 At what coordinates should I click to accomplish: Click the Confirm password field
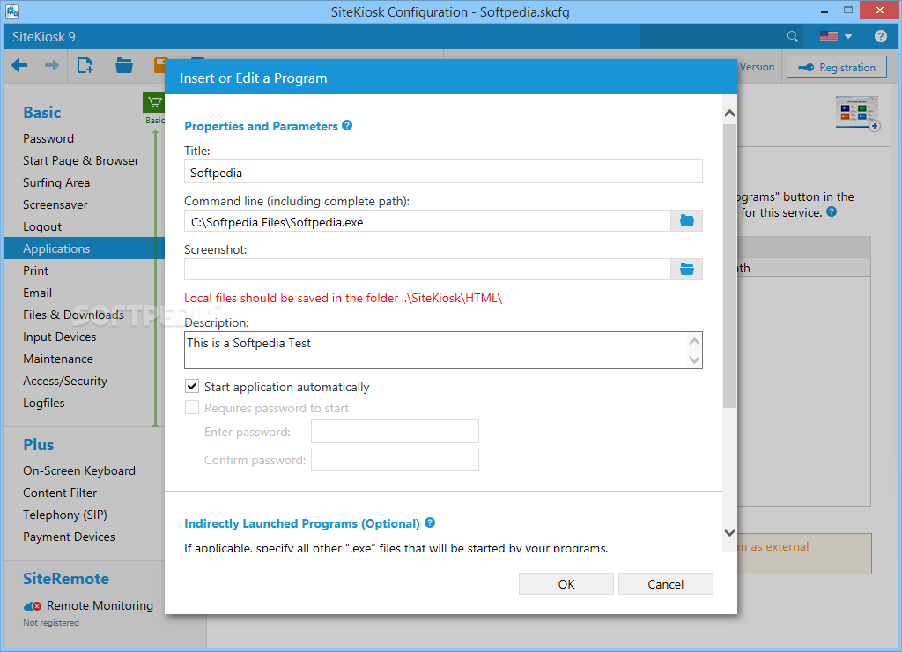(x=395, y=460)
